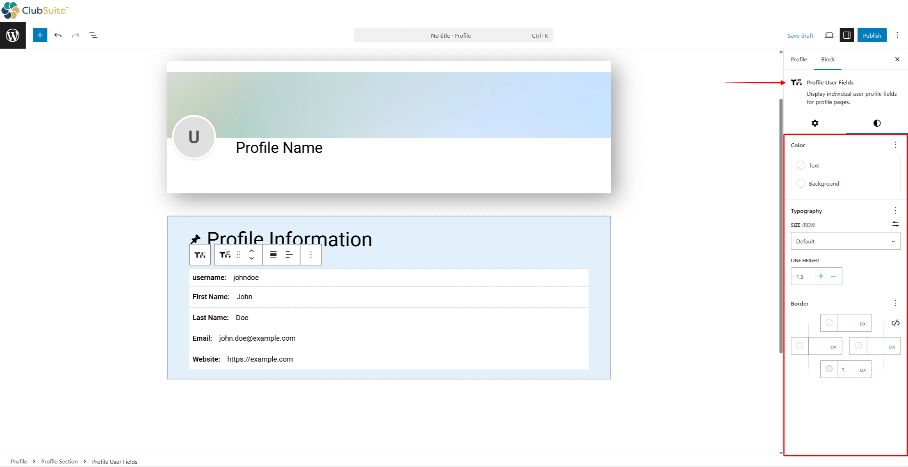Click the align icon in block toolbar

273,254
